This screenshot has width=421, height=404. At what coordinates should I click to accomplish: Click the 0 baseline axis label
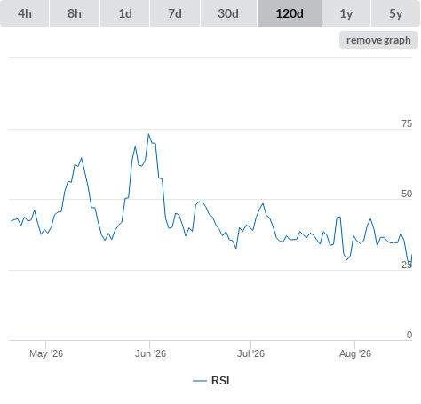click(x=409, y=335)
